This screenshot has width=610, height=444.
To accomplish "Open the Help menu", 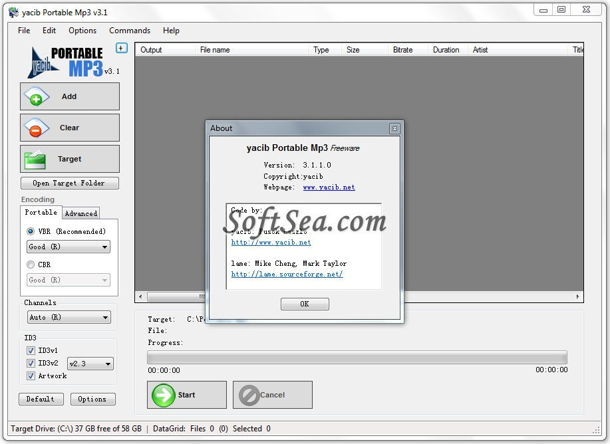I will pyautogui.click(x=171, y=31).
